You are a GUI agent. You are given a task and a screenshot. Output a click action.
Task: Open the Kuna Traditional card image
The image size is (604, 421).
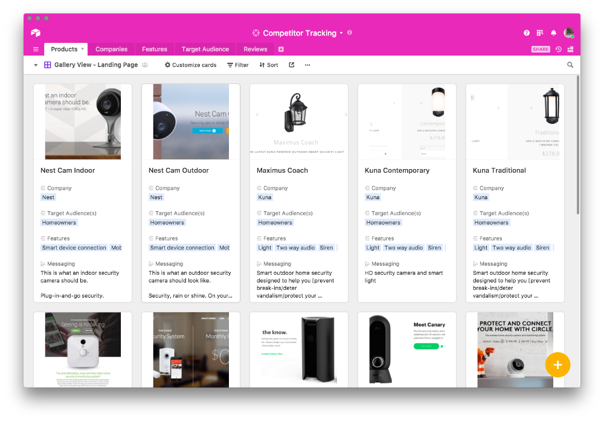(x=515, y=122)
